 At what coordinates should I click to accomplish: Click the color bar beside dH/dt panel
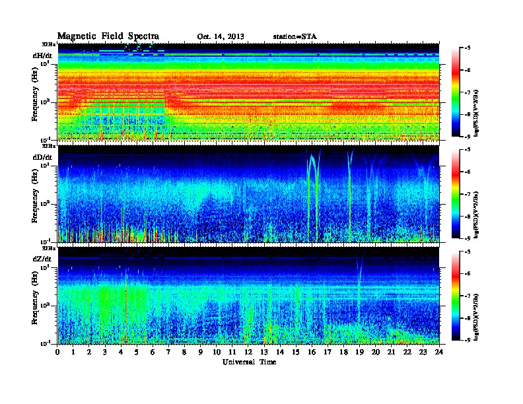point(456,92)
